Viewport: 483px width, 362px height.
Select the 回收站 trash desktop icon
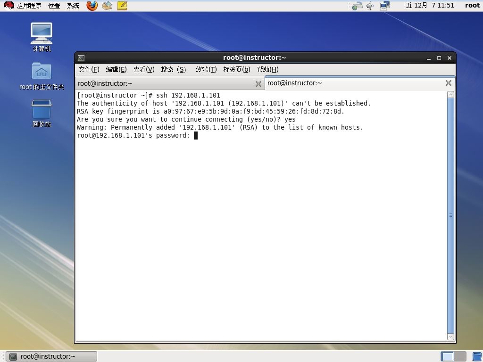42,114
